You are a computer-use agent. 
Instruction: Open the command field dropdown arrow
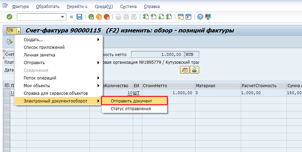[63, 17]
